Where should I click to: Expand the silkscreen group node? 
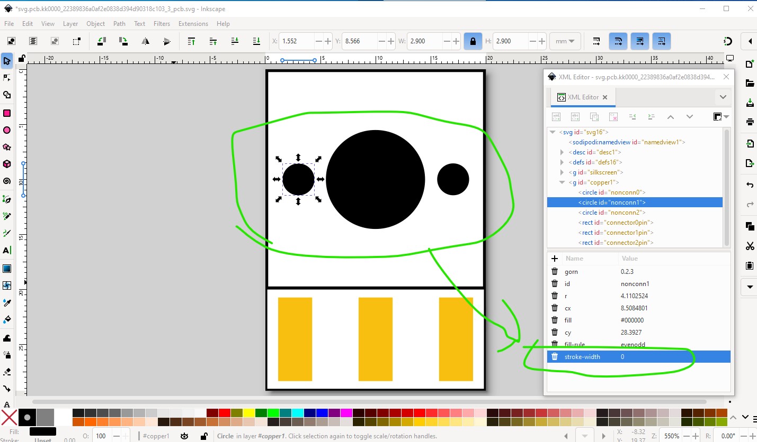563,172
